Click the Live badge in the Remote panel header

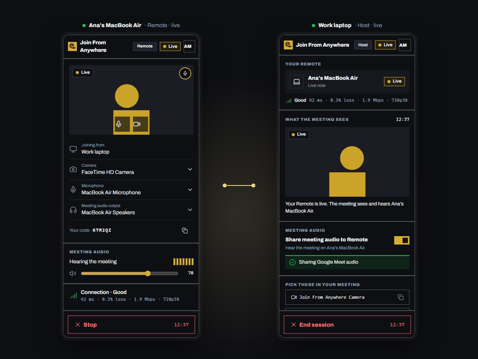tap(170, 46)
